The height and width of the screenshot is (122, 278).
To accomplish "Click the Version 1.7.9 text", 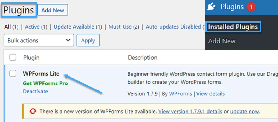I will (143, 93).
